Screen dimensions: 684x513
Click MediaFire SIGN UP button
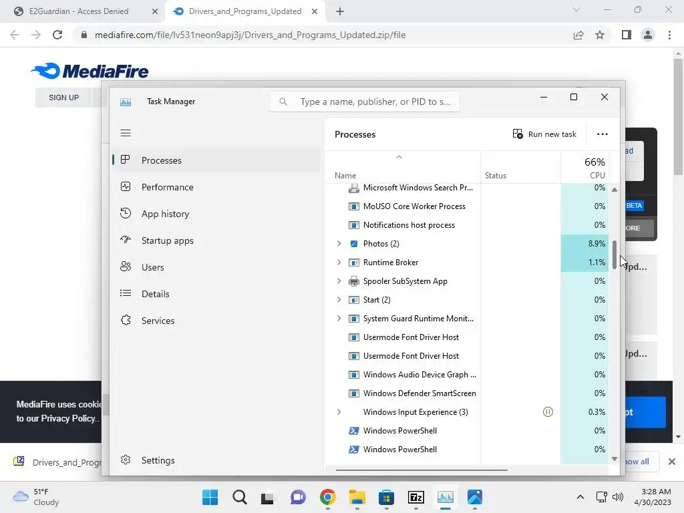click(63, 98)
